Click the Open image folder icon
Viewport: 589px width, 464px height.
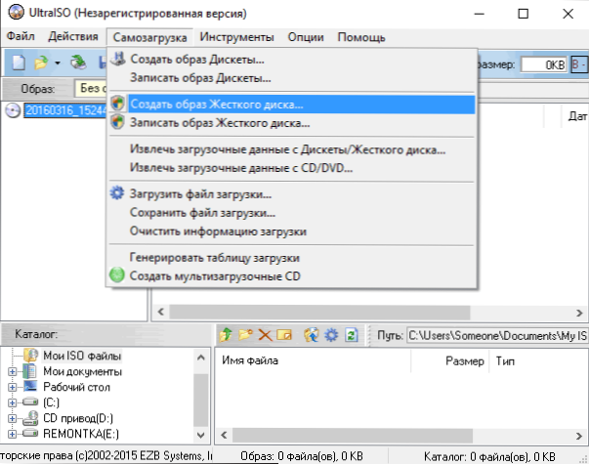tap(41, 63)
